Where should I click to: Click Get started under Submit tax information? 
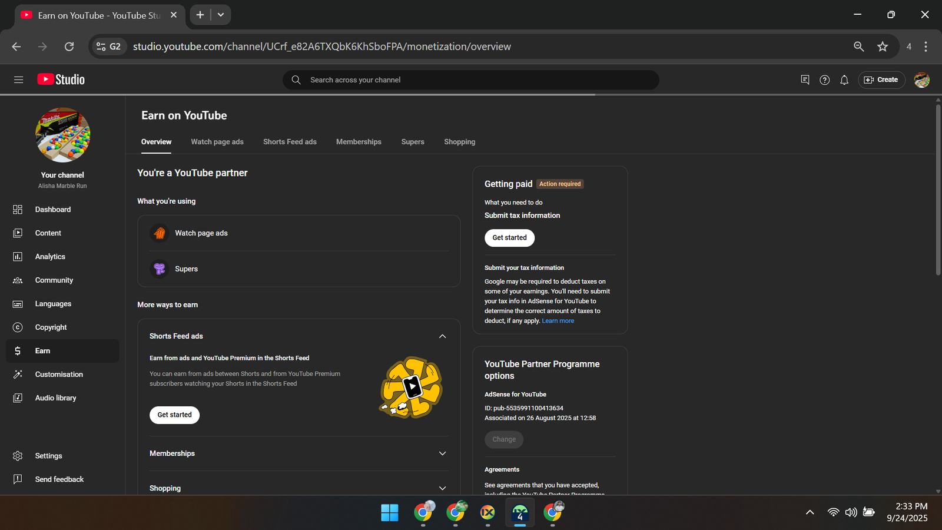[x=509, y=238]
